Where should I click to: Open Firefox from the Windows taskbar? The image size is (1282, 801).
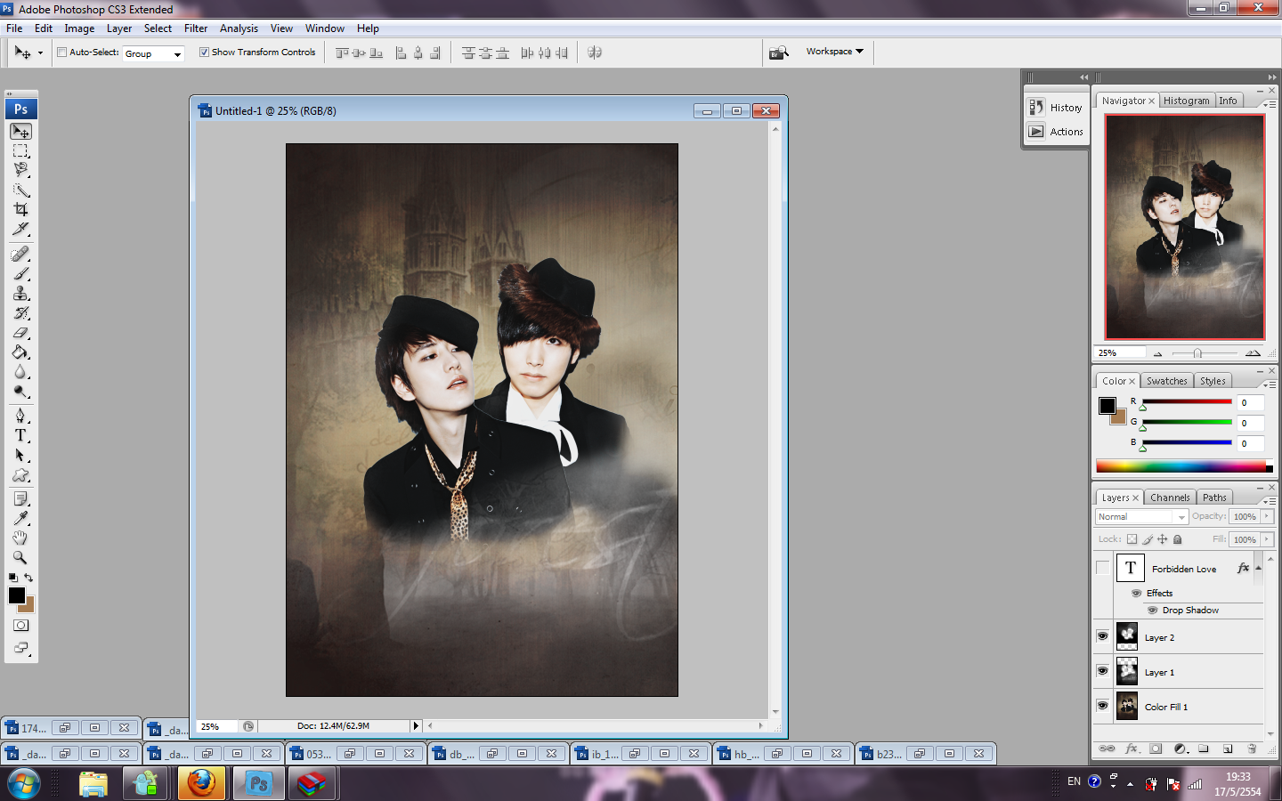pyautogui.click(x=201, y=783)
